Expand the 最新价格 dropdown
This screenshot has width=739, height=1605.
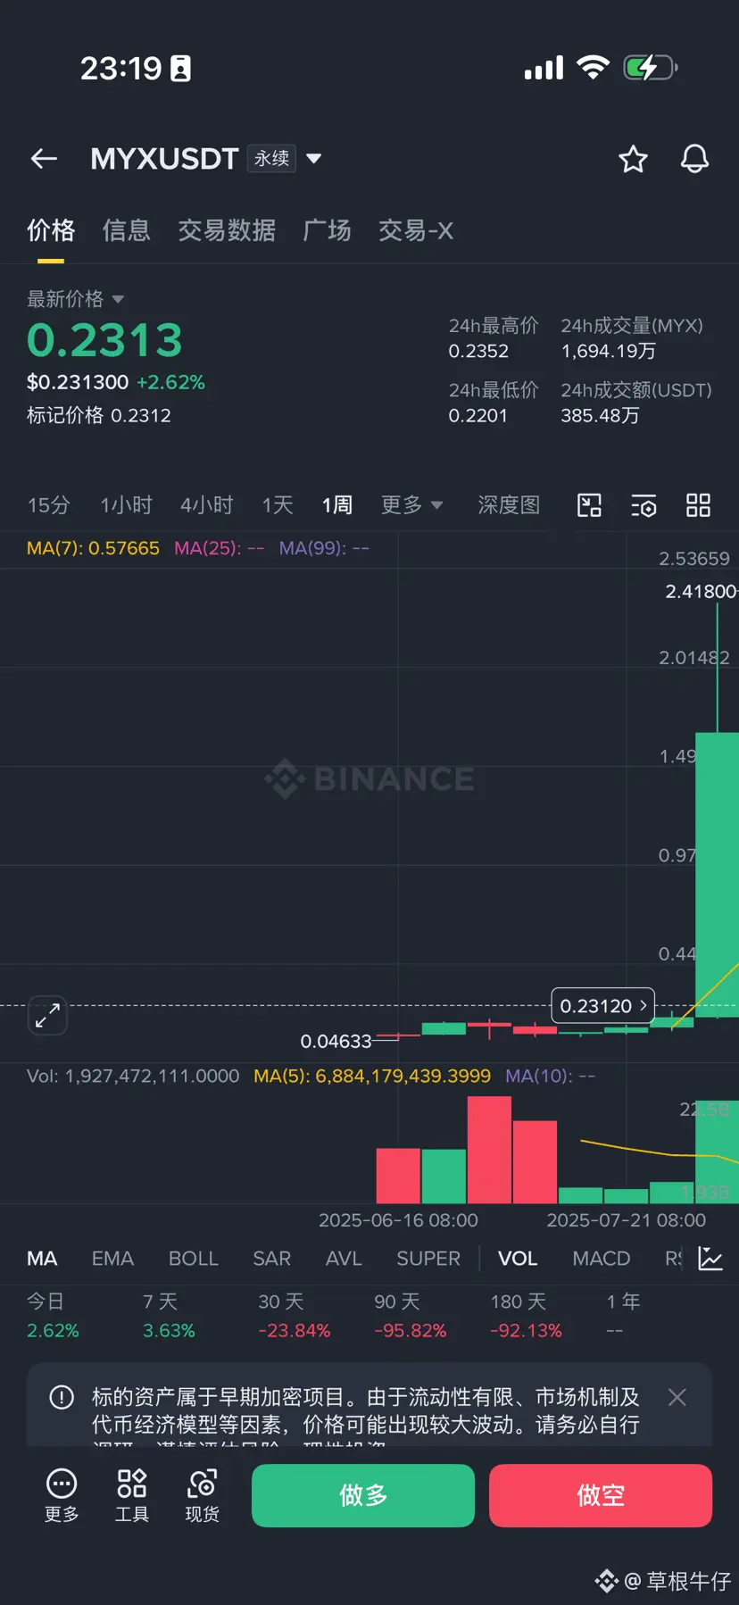point(75,298)
